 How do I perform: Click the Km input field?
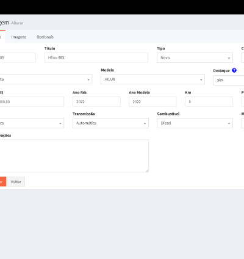209,101
